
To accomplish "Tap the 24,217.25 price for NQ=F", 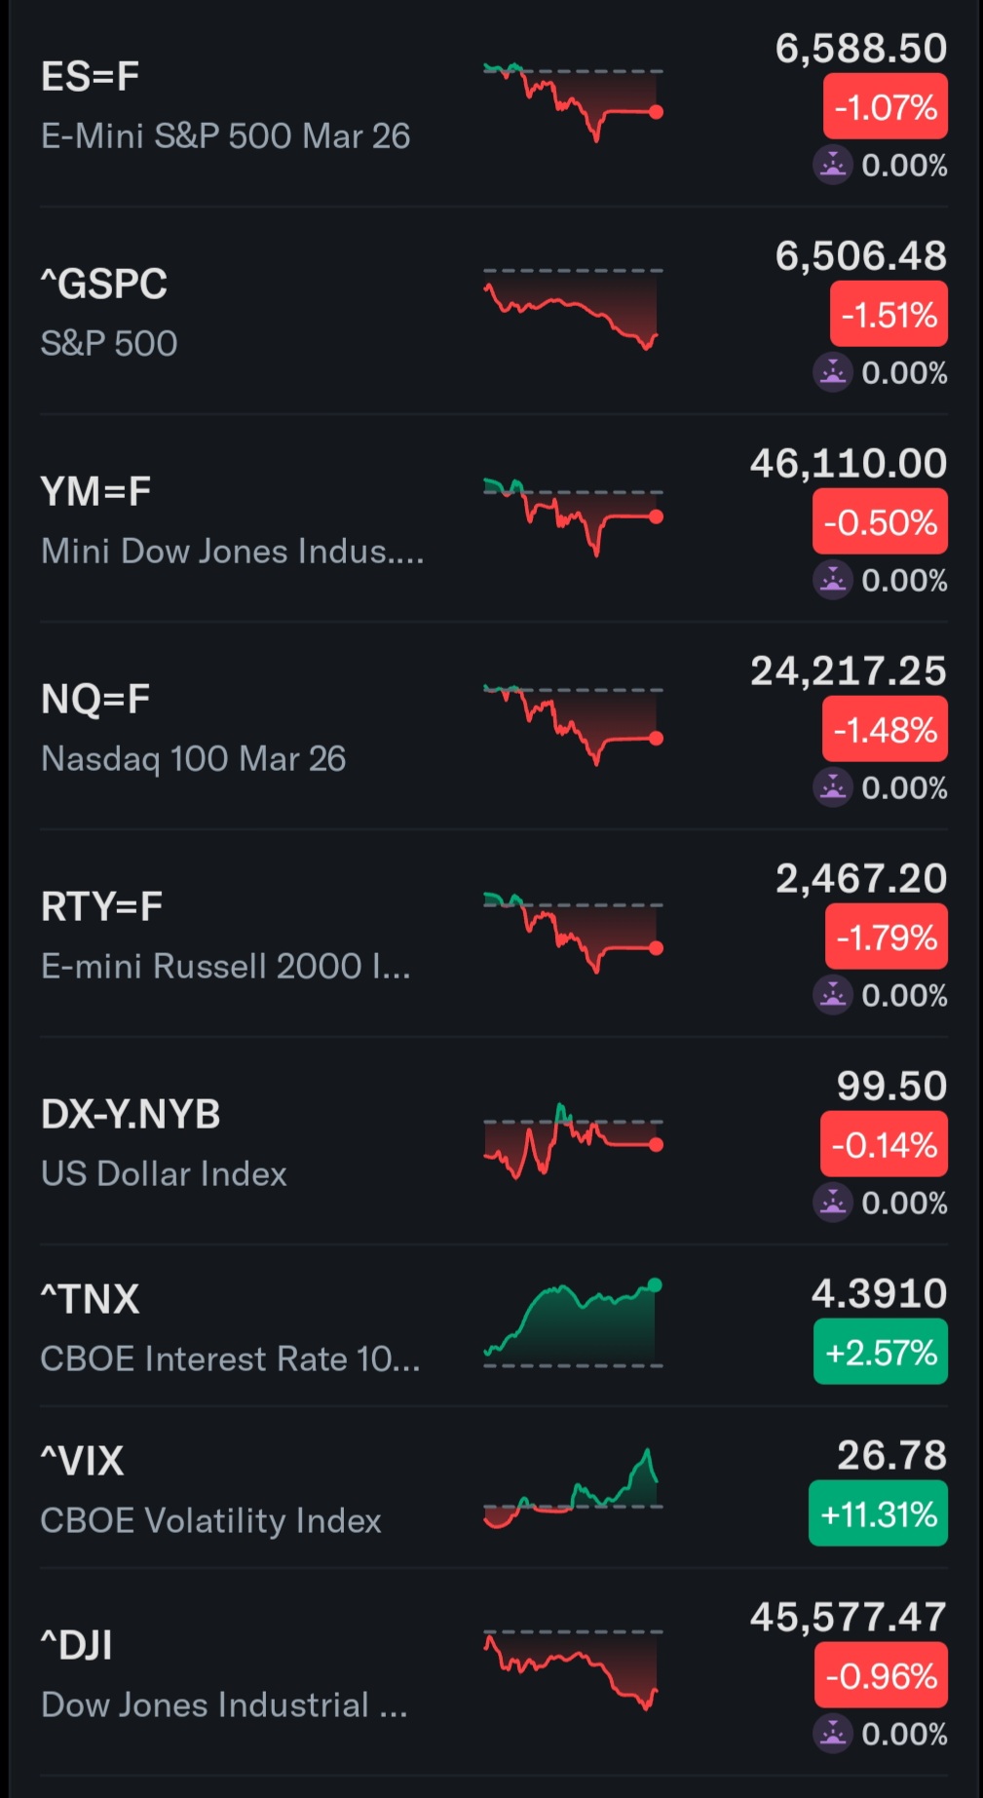I will pyautogui.click(x=849, y=671).
